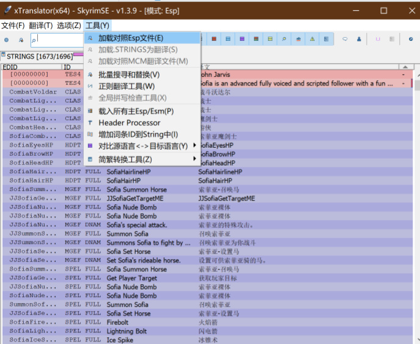Viewport: 420px width, 344px height.
Task: Click the greyed-out panel icon in toolbar
Action: (392, 39)
